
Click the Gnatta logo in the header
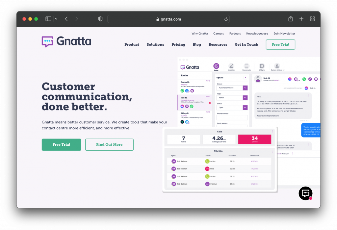(x=66, y=41)
